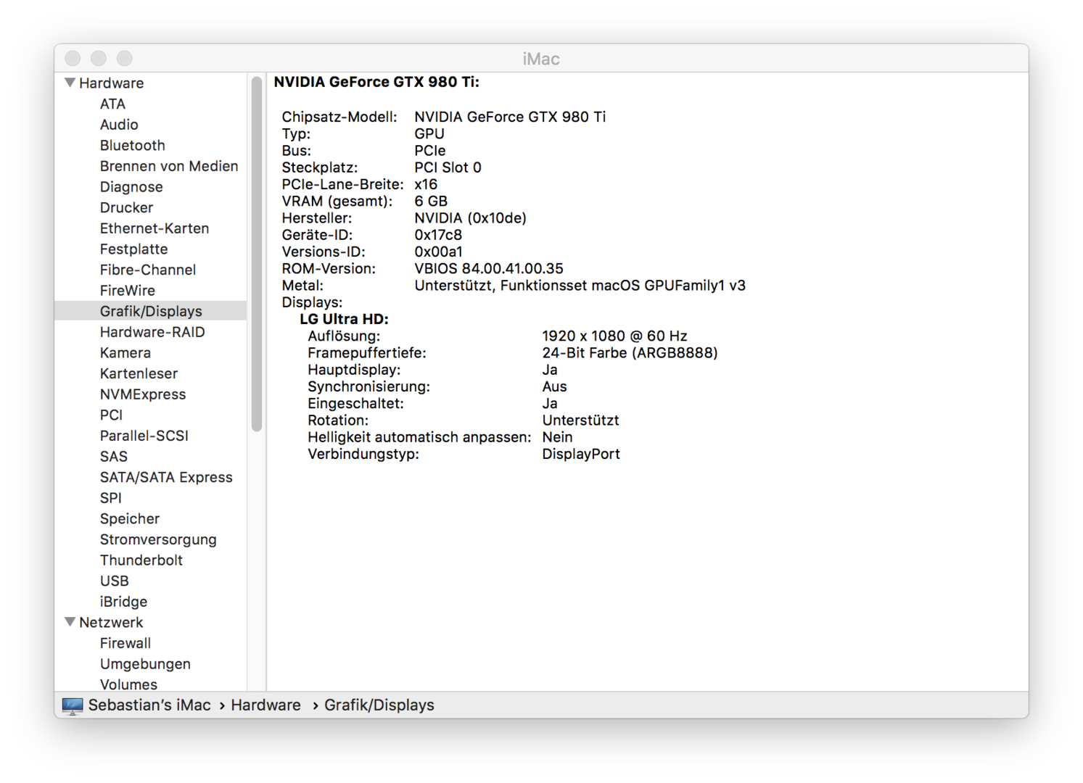This screenshot has height=783, width=1083.
Task: Select ATA in the sidebar
Action: (x=112, y=104)
